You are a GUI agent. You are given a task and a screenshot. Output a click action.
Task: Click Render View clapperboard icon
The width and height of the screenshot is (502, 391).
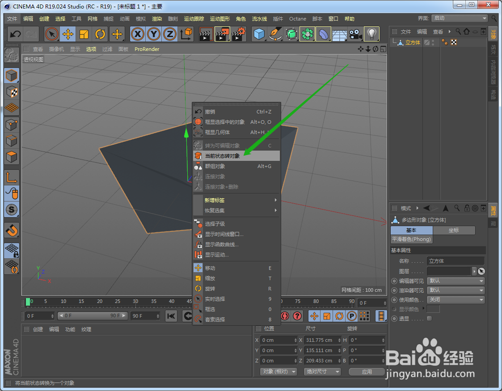(206, 34)
